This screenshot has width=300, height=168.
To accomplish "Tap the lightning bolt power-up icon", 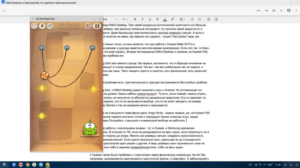I will (x=42, y=26).
